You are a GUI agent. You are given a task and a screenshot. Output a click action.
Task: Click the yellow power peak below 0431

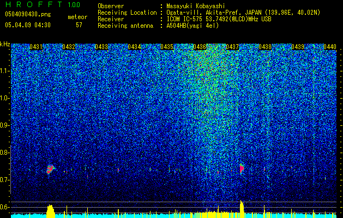pos(51,211)
